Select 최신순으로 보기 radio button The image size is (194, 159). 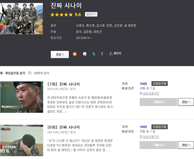(1, 73)
